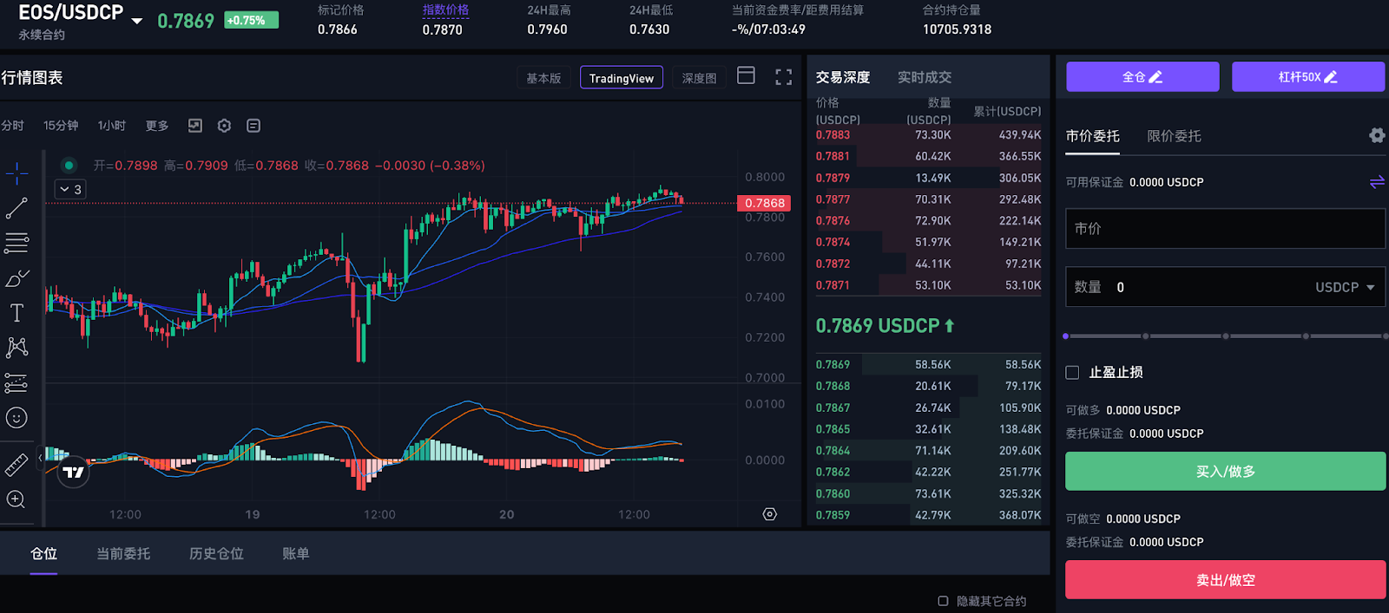This screenshot has height=613, width=1389.
Task: Open the horizontal lines drawing tool
Action: tap(16, 243)
